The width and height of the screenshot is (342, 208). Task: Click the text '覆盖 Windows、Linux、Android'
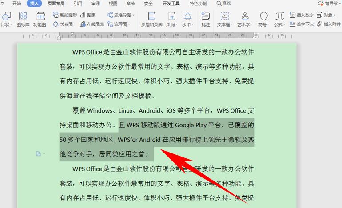click(116, 110)
